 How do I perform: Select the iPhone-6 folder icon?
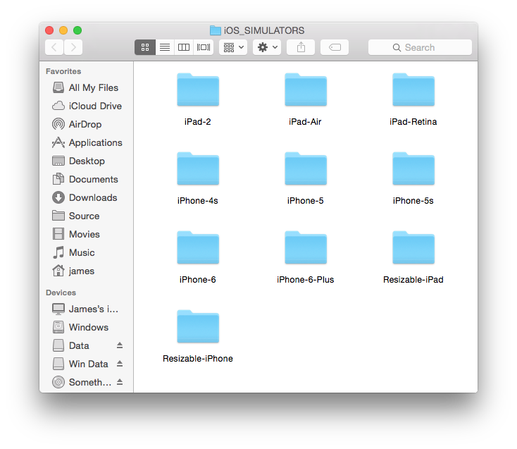point(198,247)
